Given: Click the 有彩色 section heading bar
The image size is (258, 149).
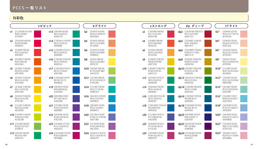Looking at the screenshot, I should (x=129, y=18).
